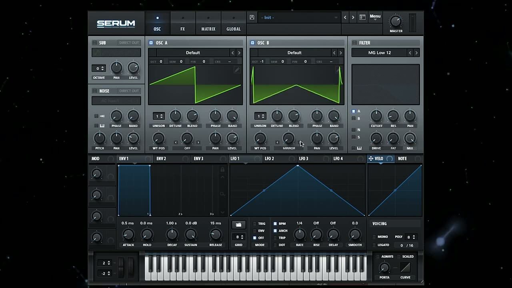This screenshot has width=512, height=288.
Task: Click the save preset floppy disk icon
Action: [252, 17]
